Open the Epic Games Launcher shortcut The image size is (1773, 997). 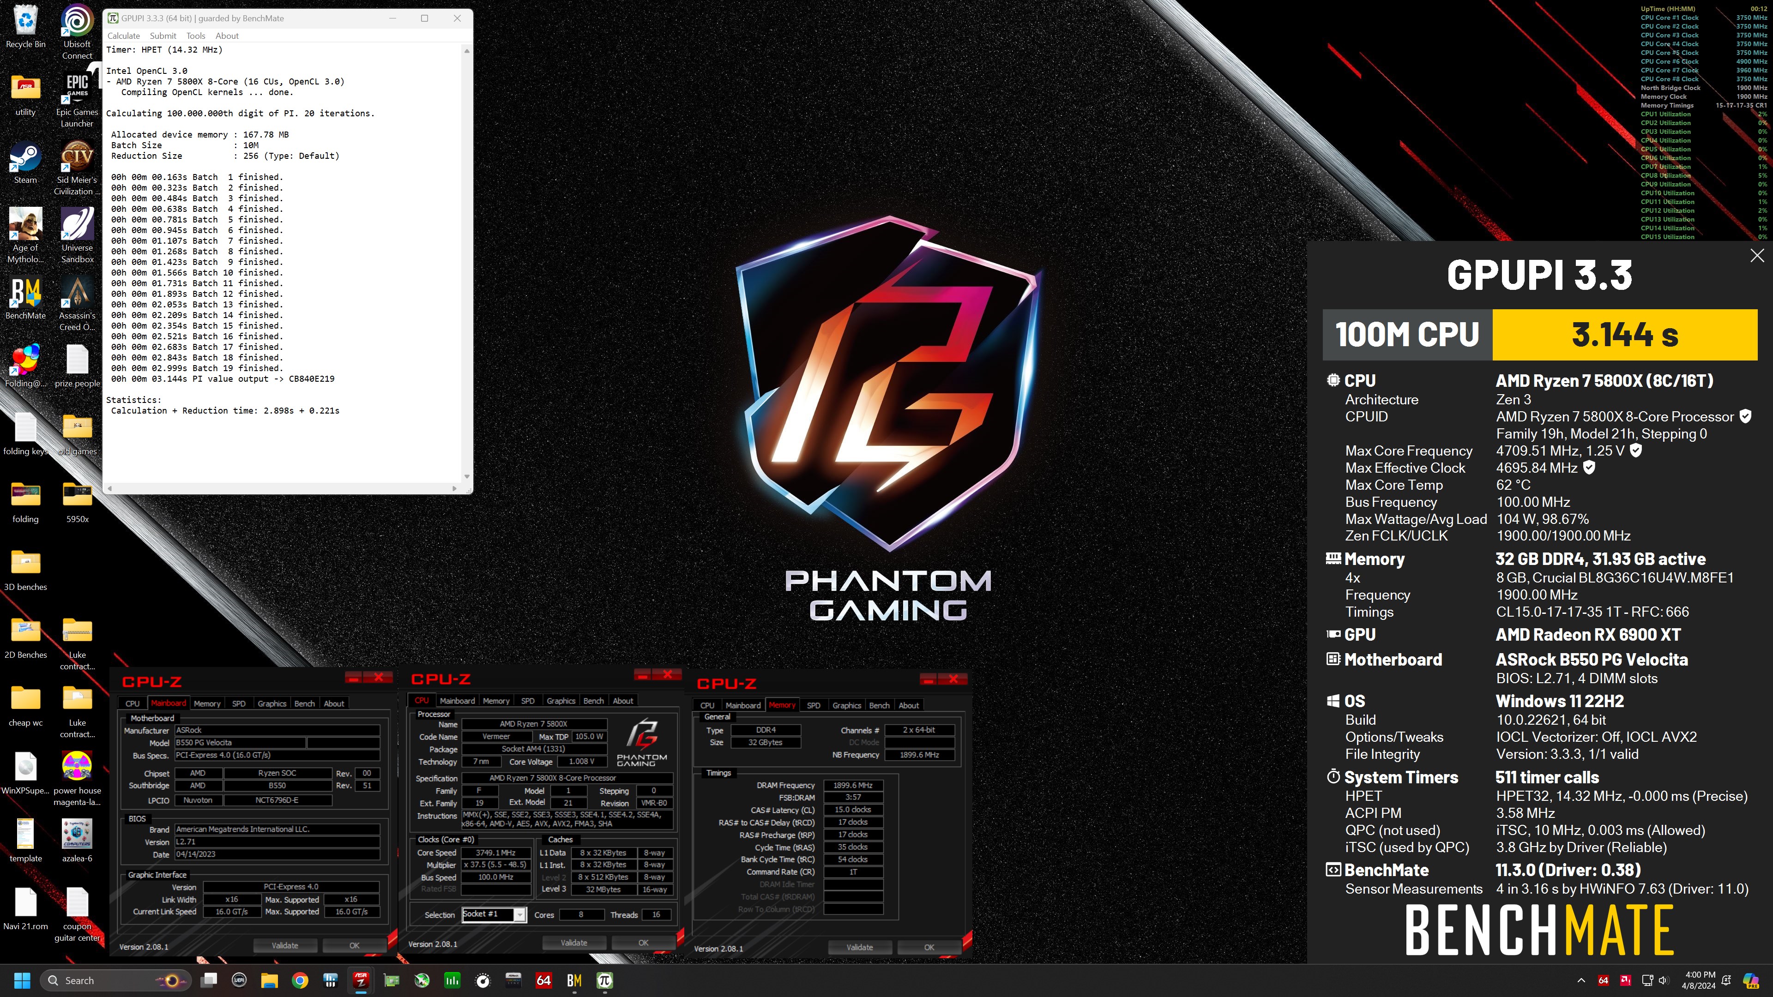[77, 99]
